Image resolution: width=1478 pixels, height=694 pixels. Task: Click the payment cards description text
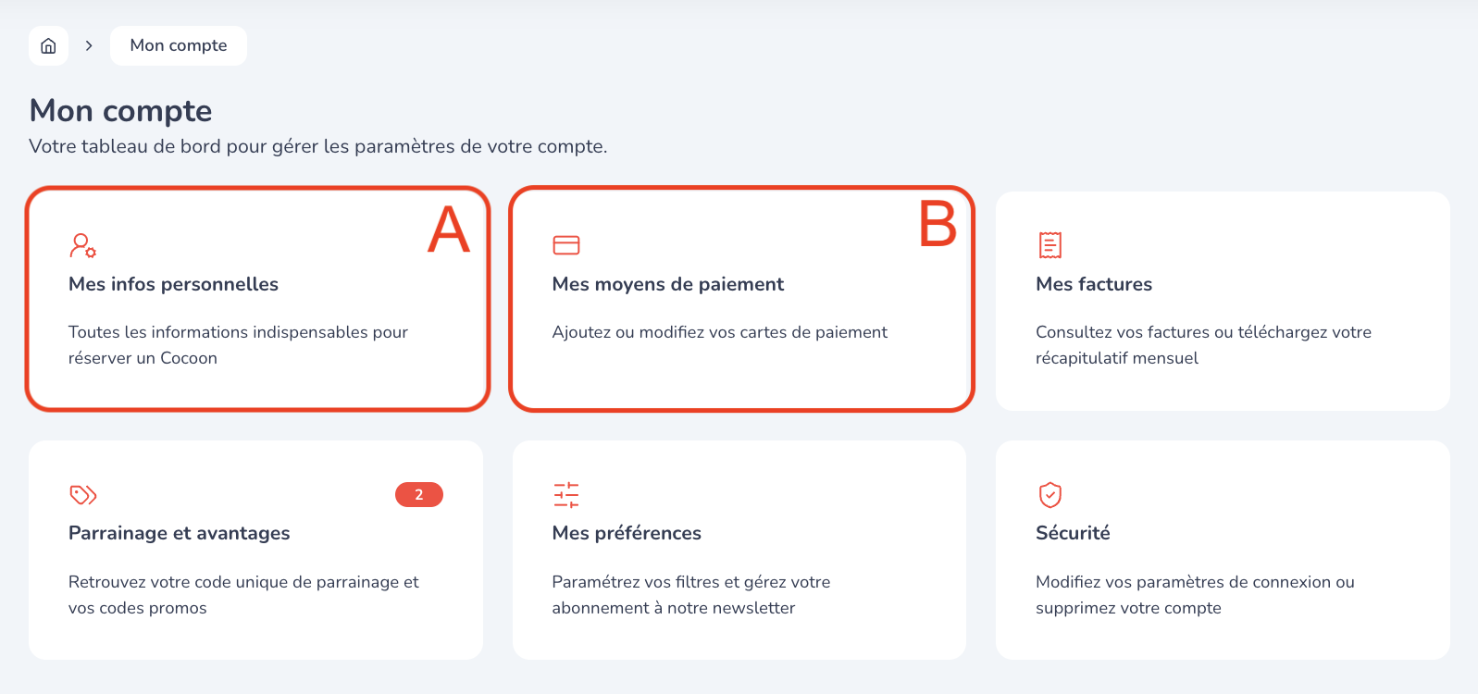tap(719, 332)
